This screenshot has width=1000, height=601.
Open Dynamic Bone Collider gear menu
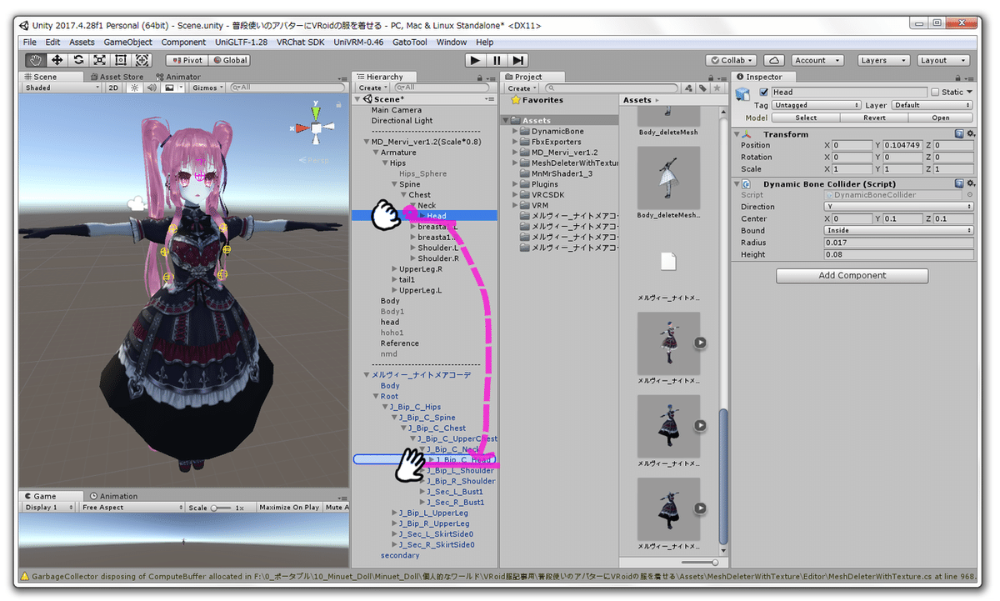pos(970,183)
